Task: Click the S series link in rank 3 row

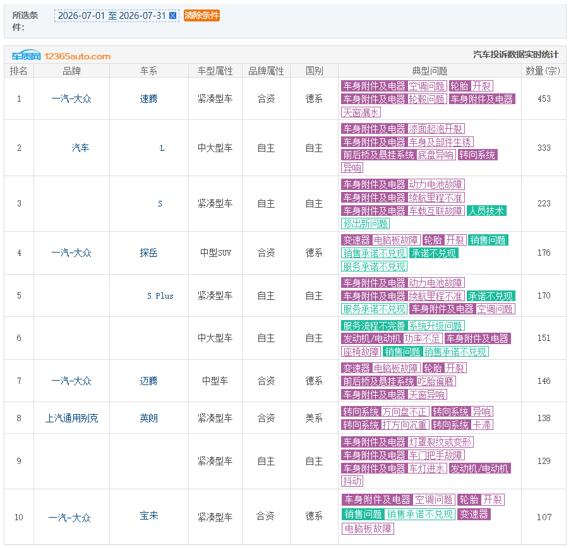Action: pyautogui.click(x=160, y=204)
